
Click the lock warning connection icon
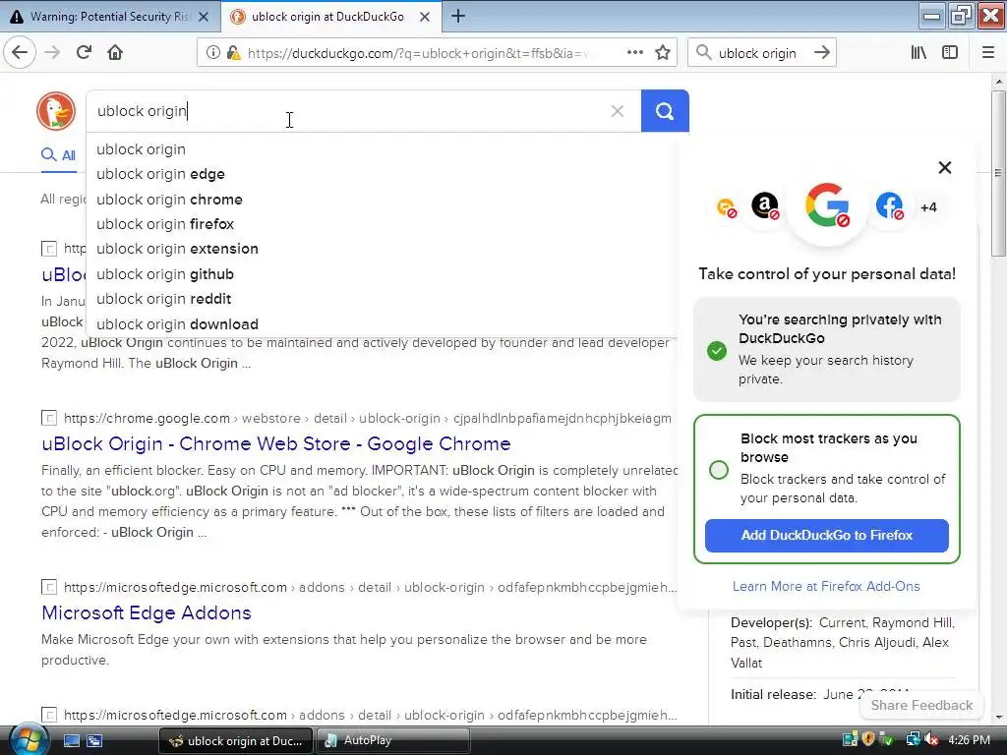pyautogui.click(x=233, y=53)
